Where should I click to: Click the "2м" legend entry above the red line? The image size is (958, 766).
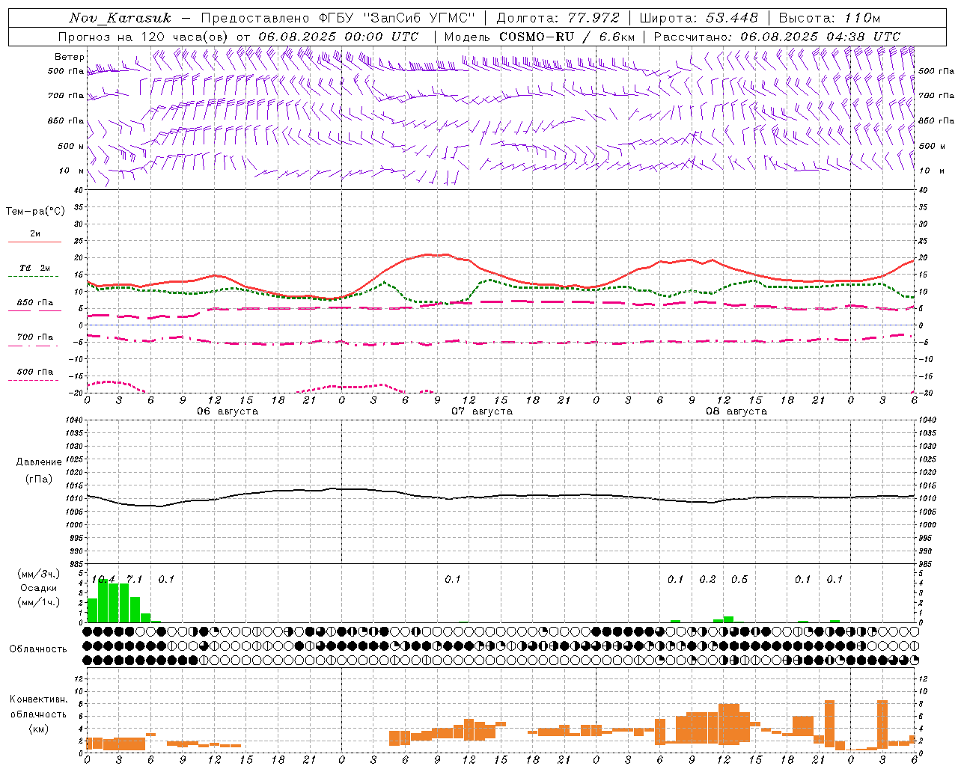point(35,234)
